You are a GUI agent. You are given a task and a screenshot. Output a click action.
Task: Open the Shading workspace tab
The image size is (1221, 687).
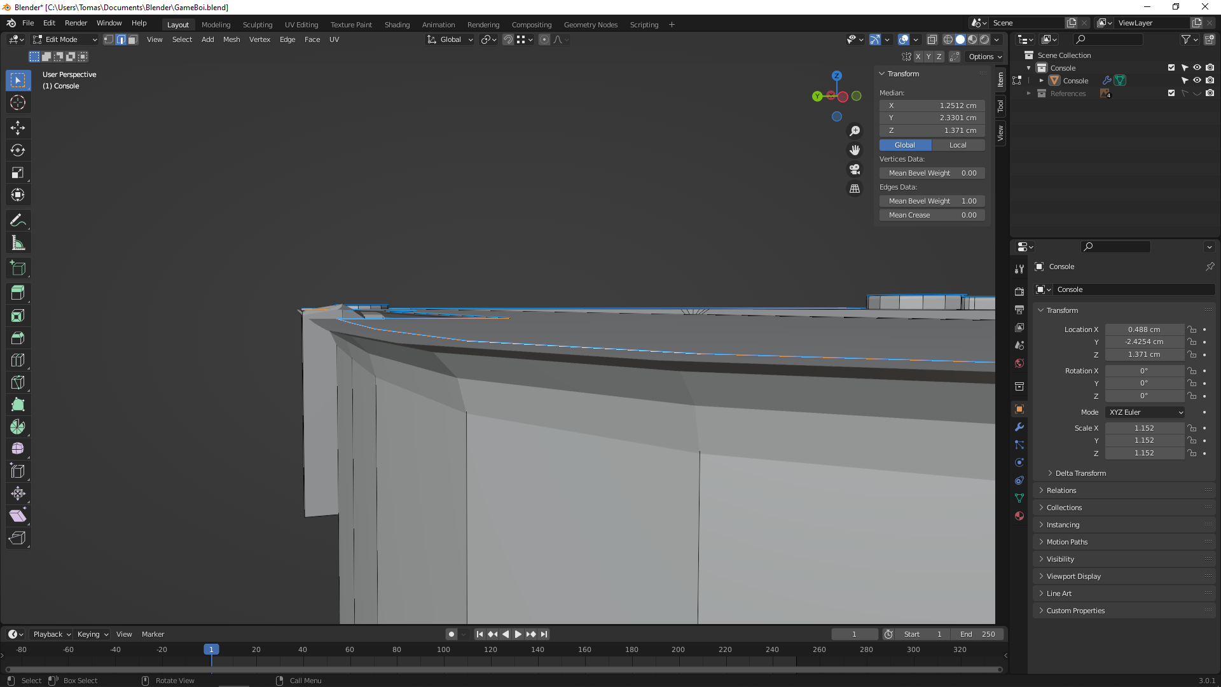coord(397,25)
